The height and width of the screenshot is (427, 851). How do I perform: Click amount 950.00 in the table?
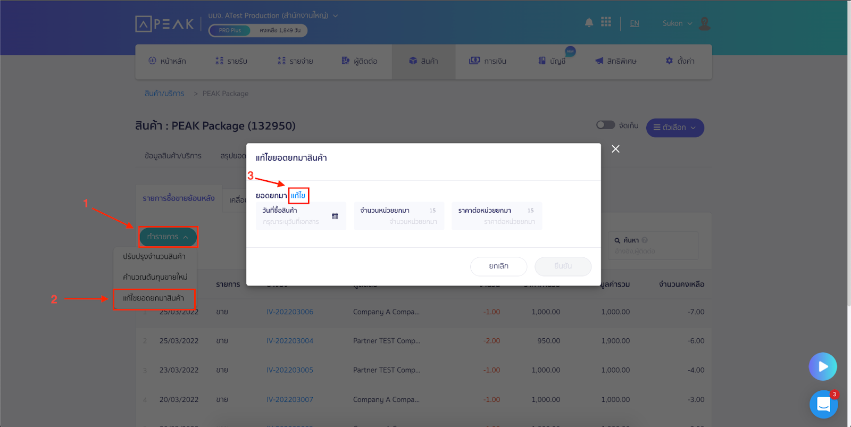548,341
